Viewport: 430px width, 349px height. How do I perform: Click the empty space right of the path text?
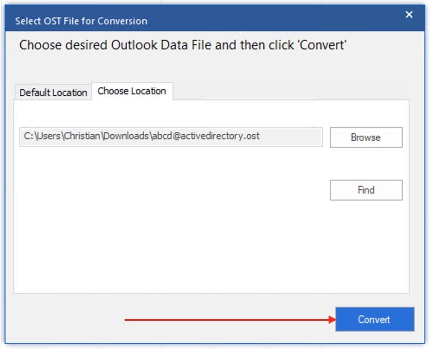click(x=291, y=137)
